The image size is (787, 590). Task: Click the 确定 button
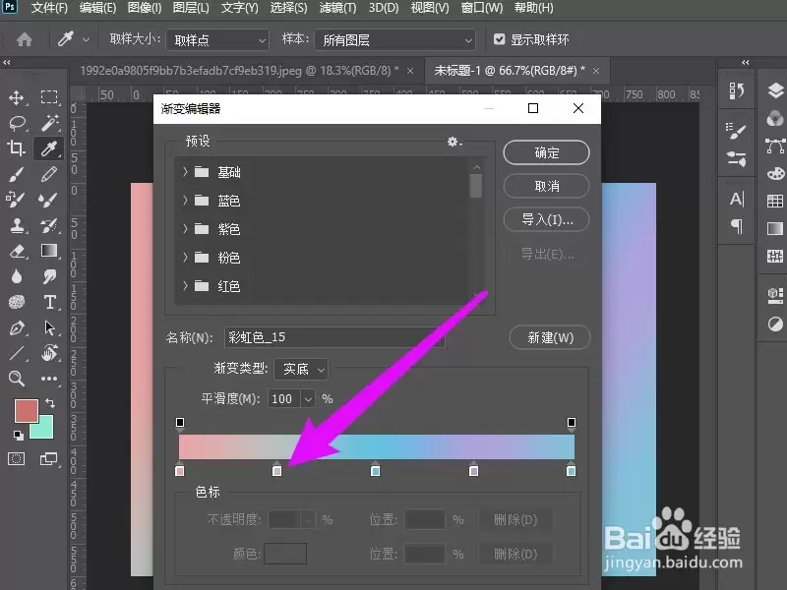546,152
